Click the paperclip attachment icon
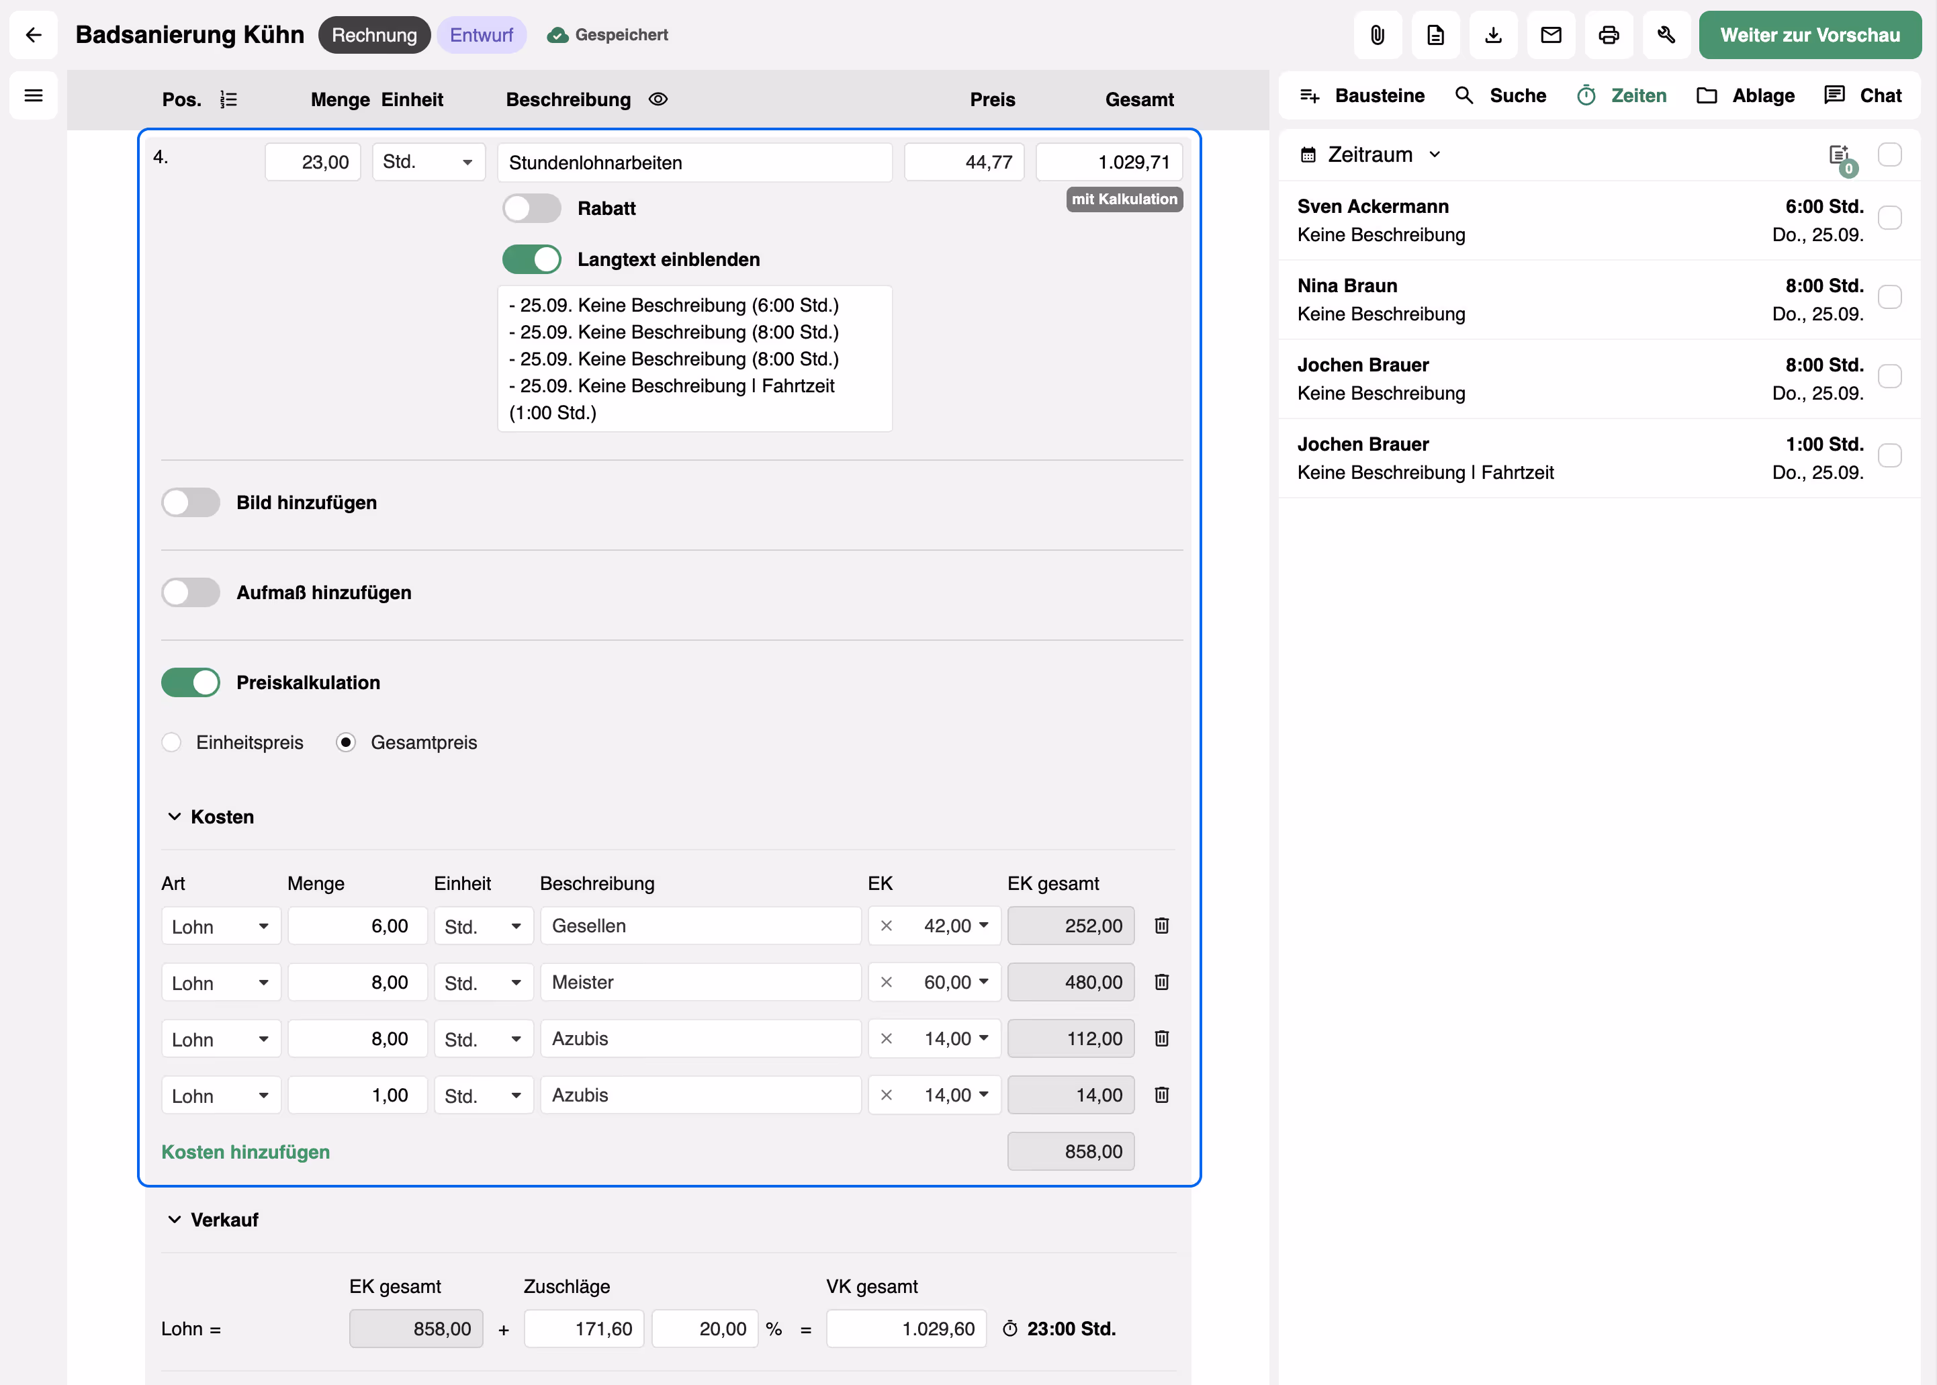This screenshot has width=1937, height=1385. (x=1377, y=35)
